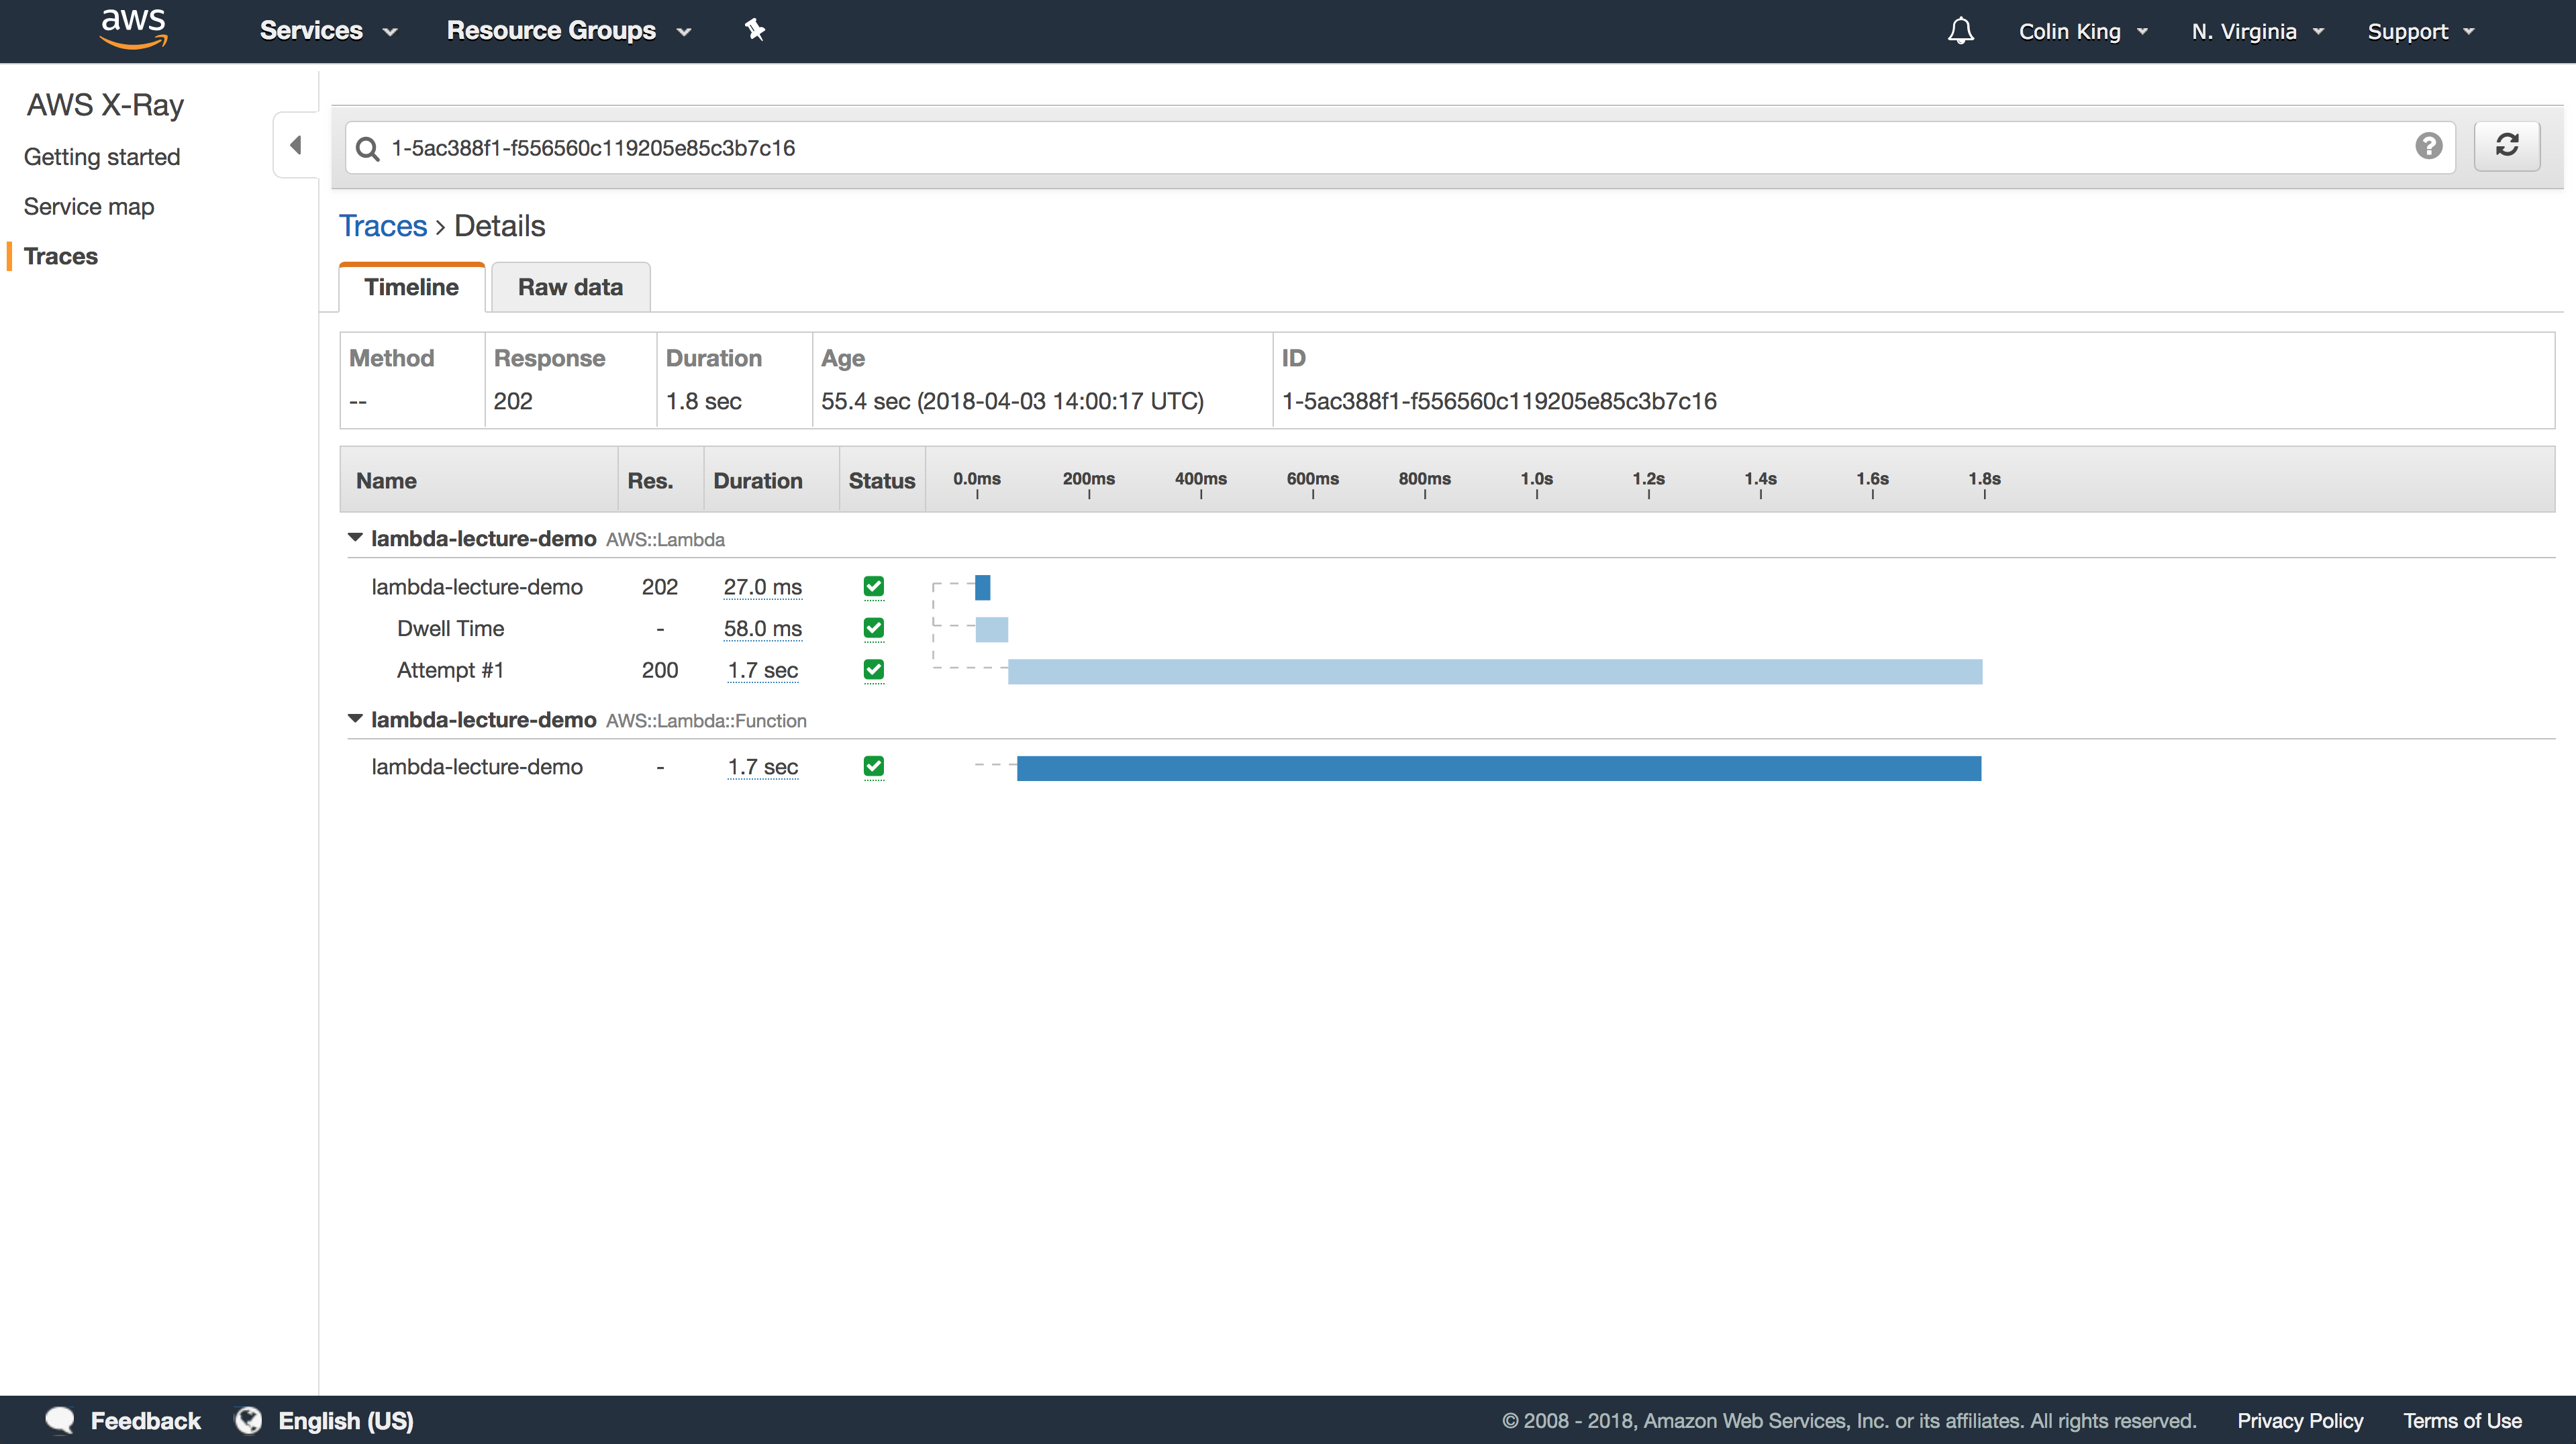
Task: Click the Feedback speech bubble icon
Action: point(60,1420)
